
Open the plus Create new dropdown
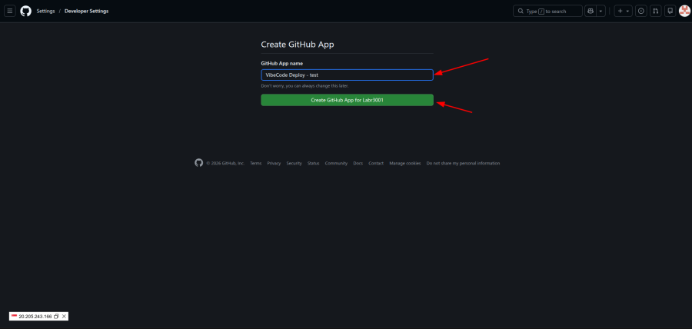coord(623,11)
